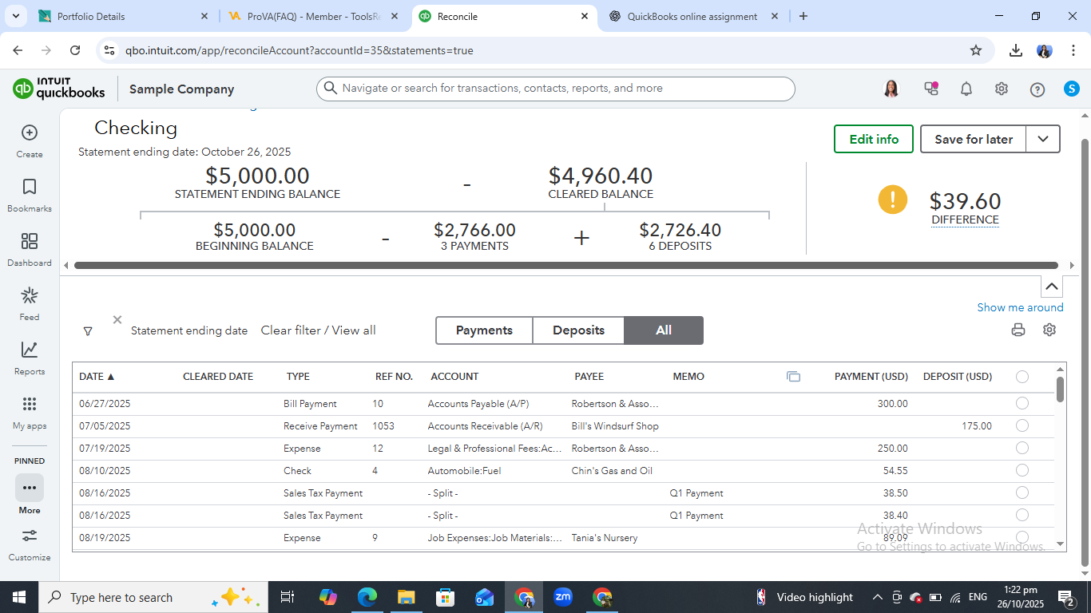Go to the Dashboard sidebar icon
Image resolution: width=1091 pixels, height=613 pixels.
tap(30, 242)
